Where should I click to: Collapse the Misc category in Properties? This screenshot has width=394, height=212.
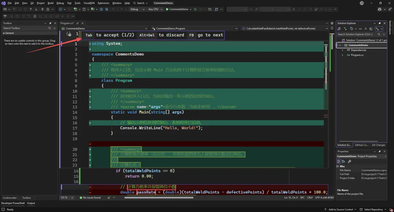(x=338, y=166)
